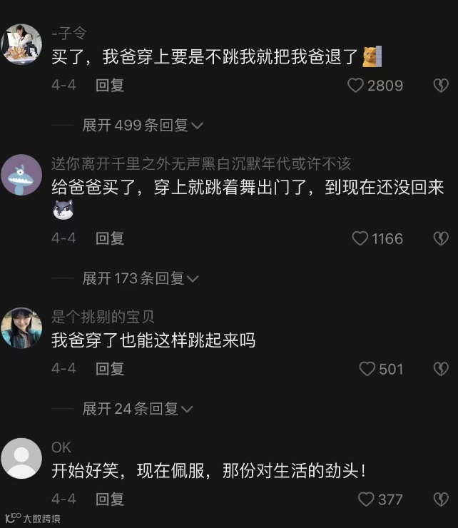This screenshot has height=528, width=458.
Task: Reply to the OK user's comment
Action: 110,499
